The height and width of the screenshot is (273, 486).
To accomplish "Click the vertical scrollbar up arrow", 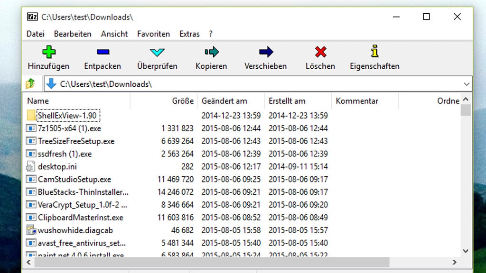I will pyautogui.click(x=466, y=100).
